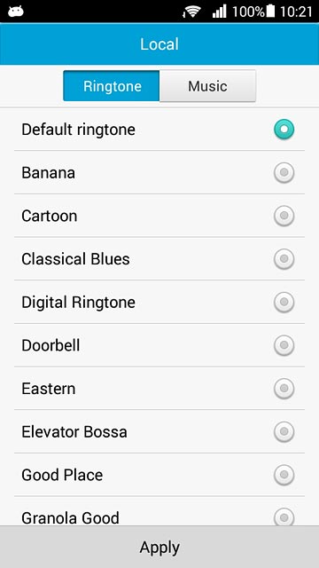Tap the Elevator Bossa list entry text
The width and height of the screenshot is (319, 568).
(74, 432)
